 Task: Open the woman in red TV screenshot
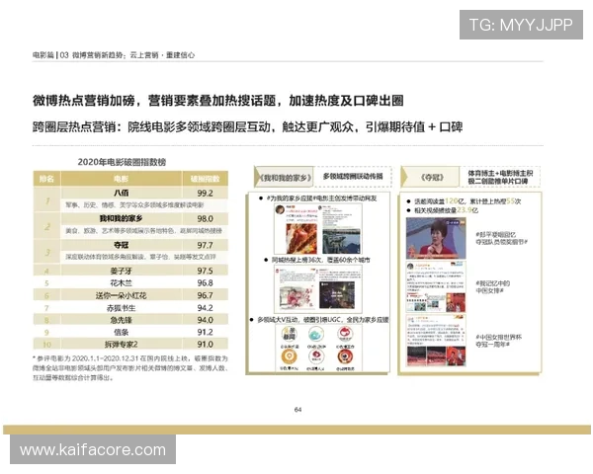(435, 238)
